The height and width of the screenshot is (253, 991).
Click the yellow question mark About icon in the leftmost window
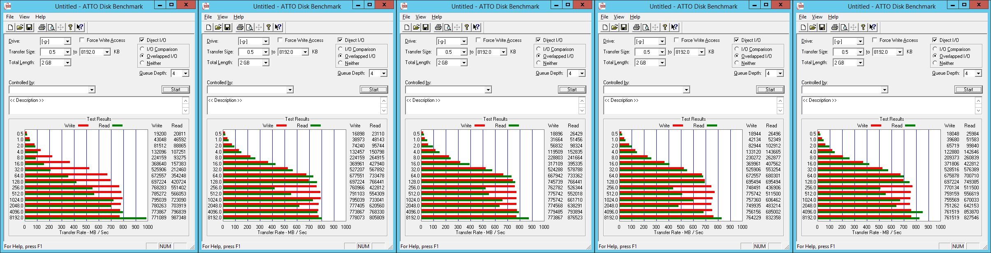(70, 28)
